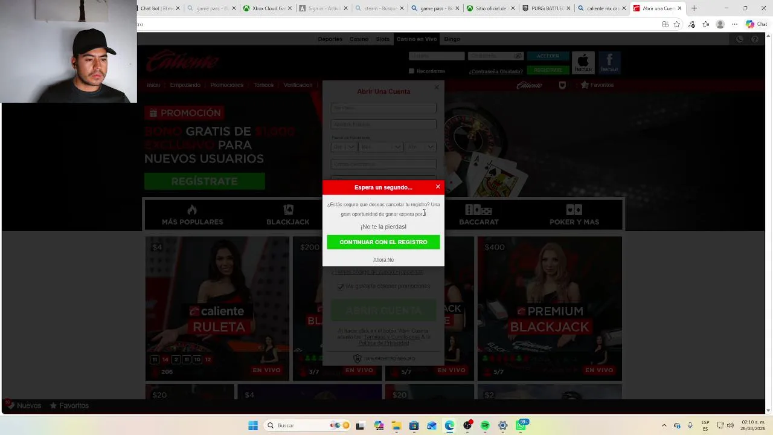Toggle the Recordarme checkbox
The height and width of the screenshot is (435, 773).
coord(411,71)
